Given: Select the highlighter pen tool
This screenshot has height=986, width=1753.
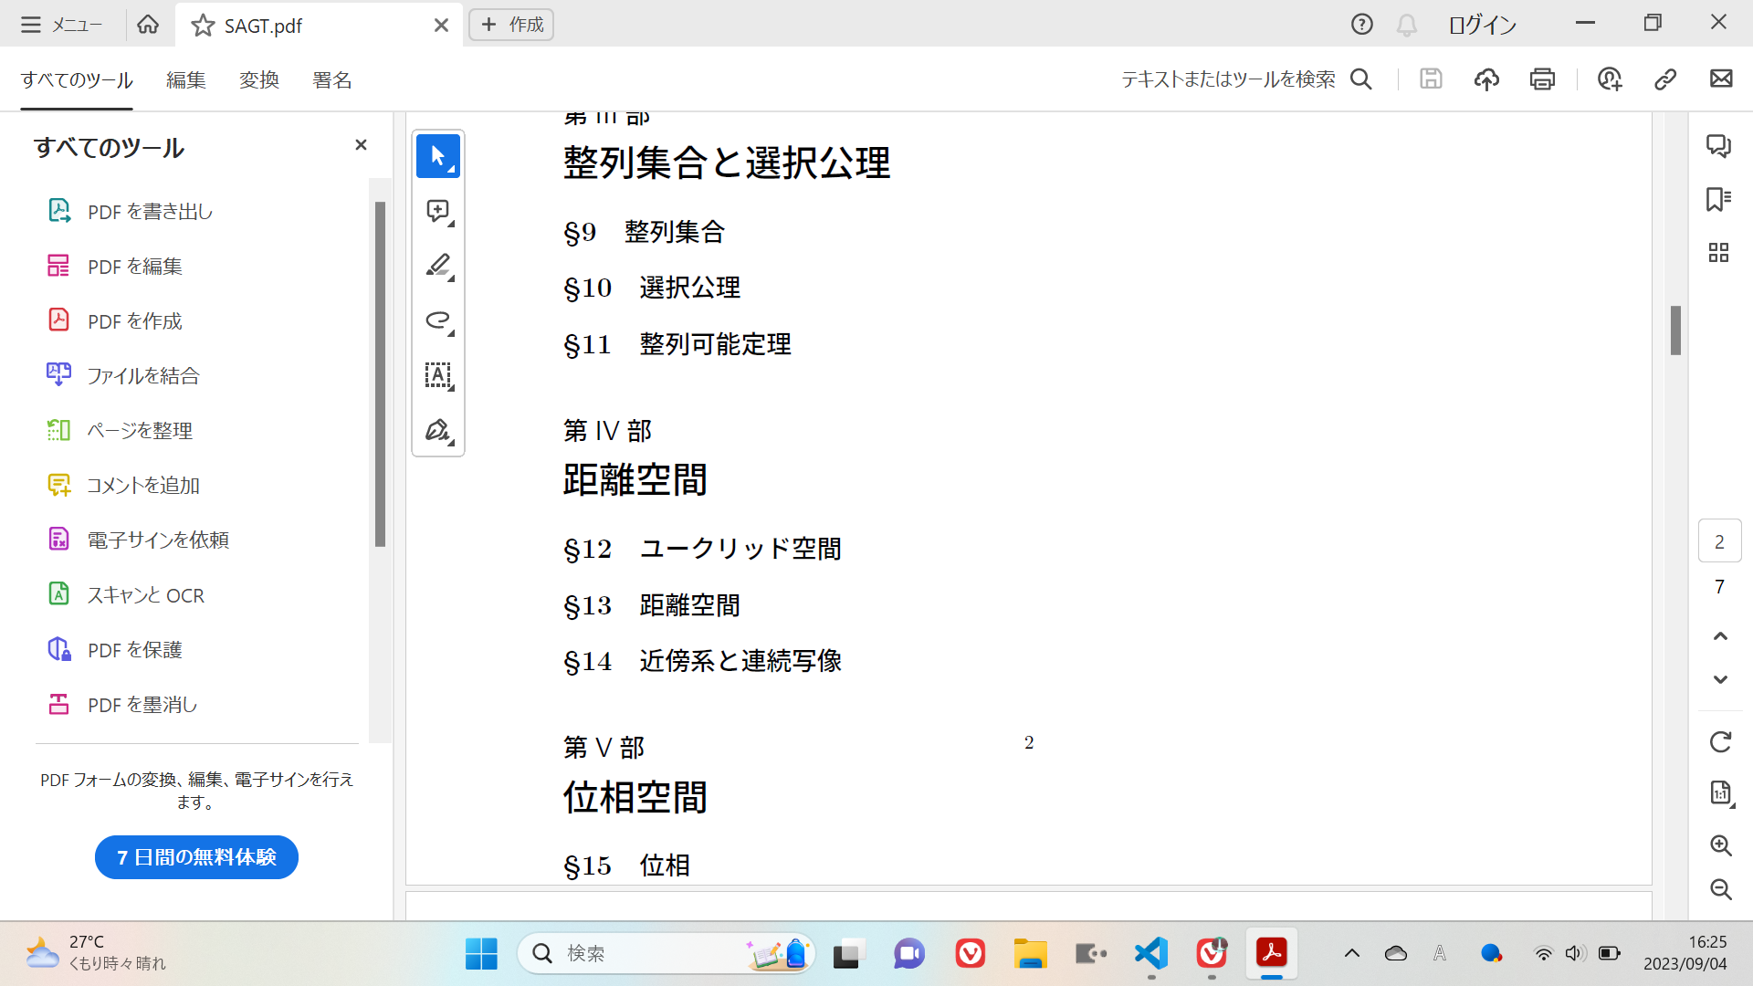Looking at the screenshot, I should [x=438, y=266].
